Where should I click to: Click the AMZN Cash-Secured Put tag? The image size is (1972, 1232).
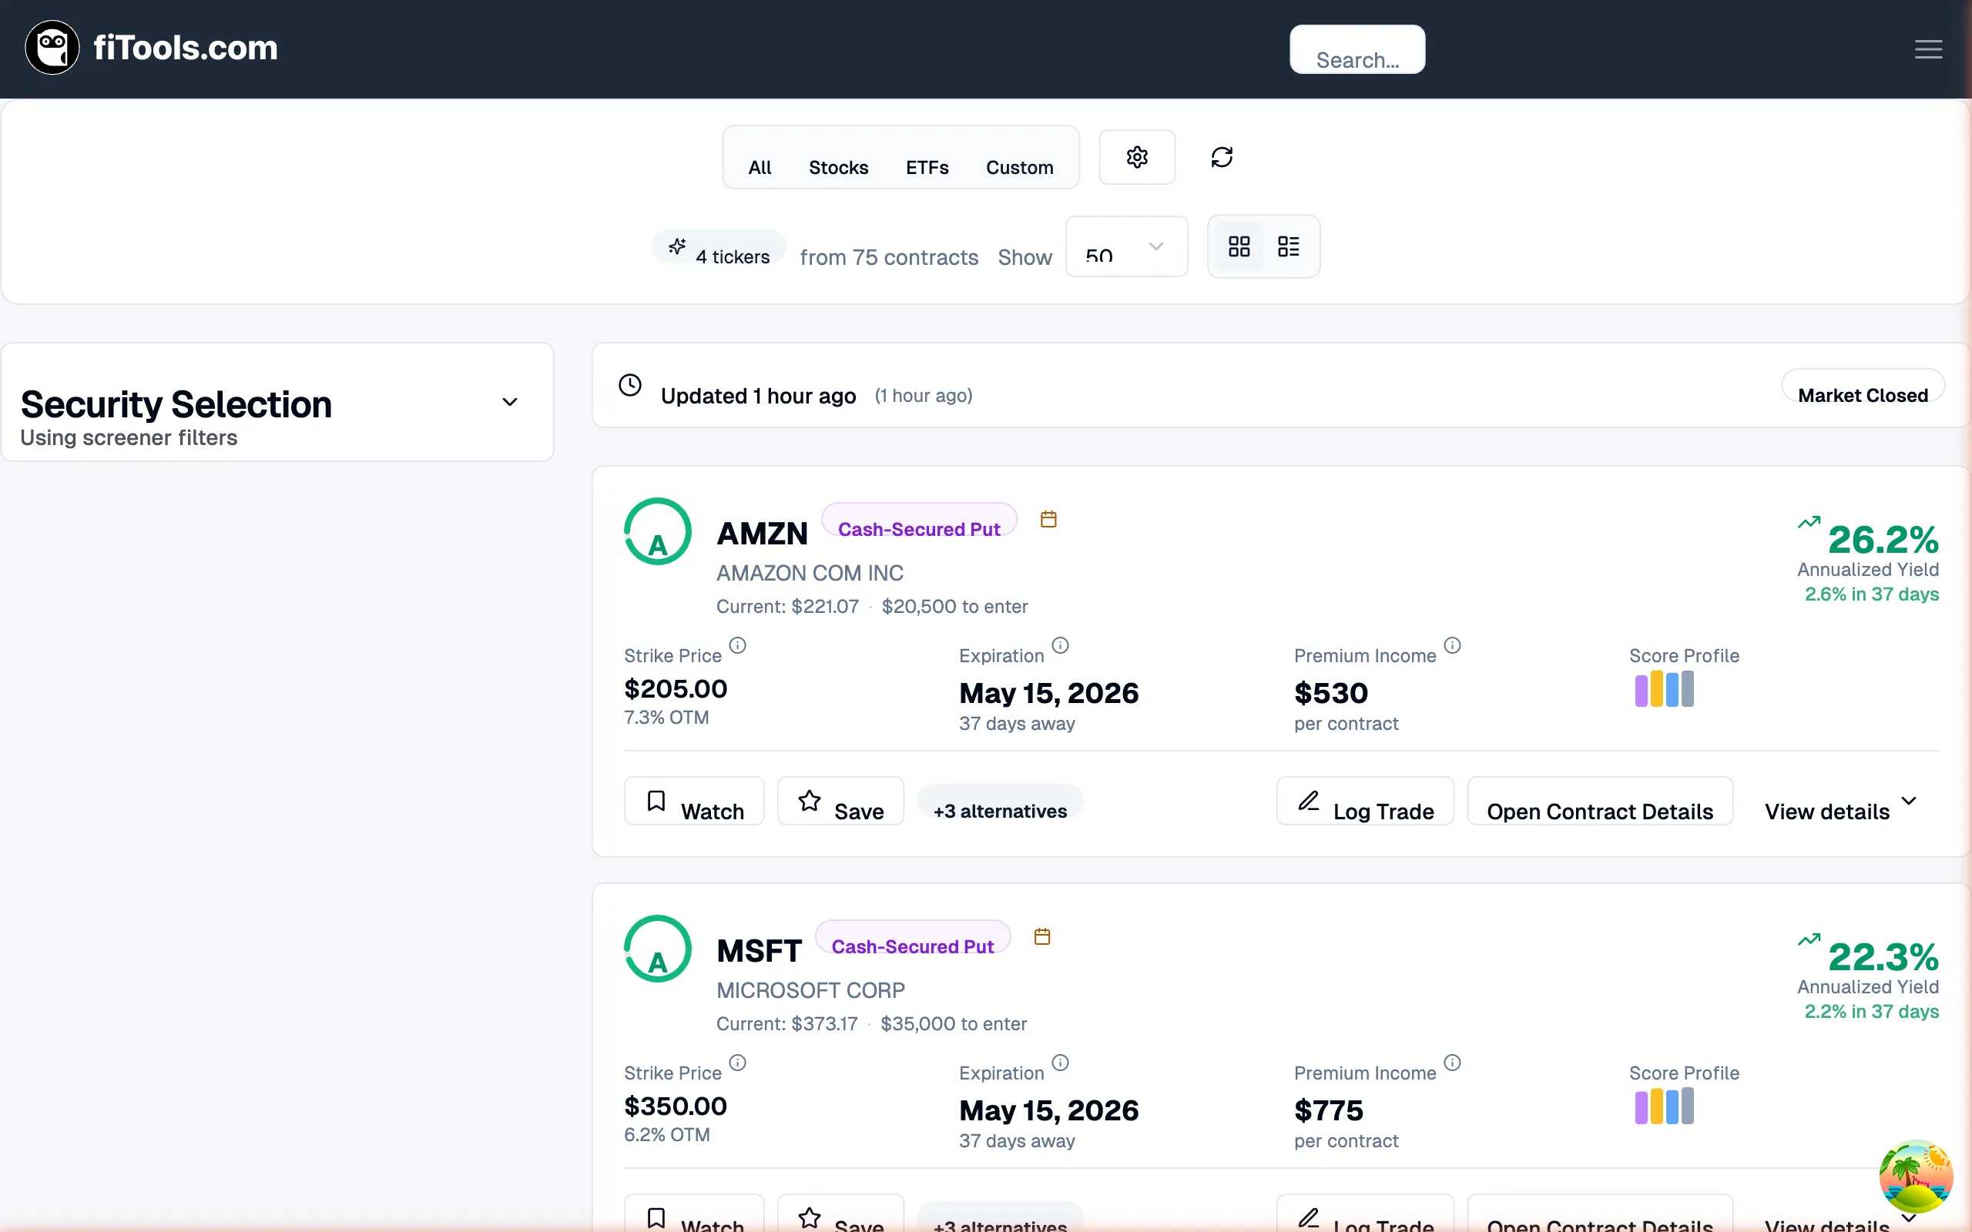[x=919, y=520]
